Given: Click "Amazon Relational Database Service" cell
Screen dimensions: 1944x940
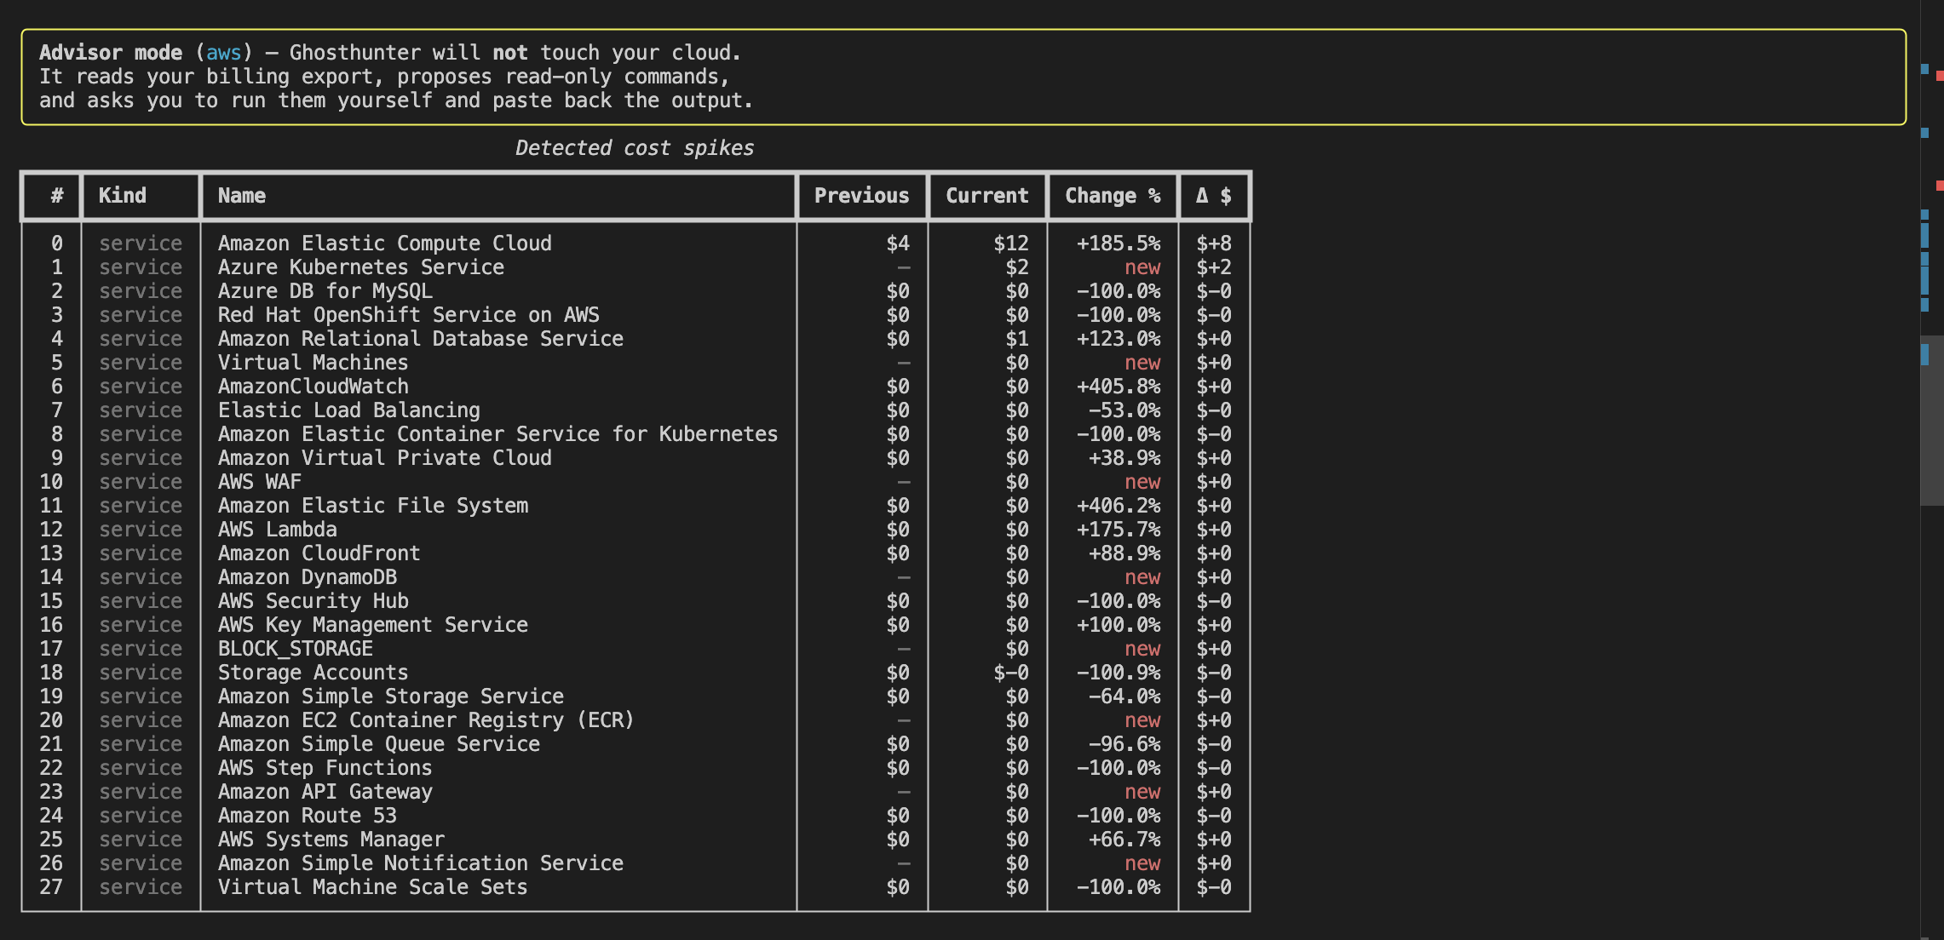Looking at the screenshot, I should 421,339.
